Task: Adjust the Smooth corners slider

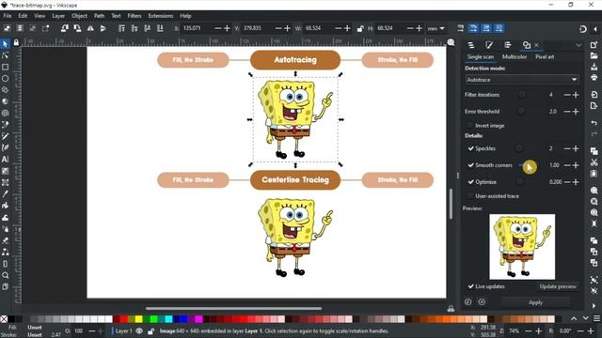Action: point(529,165)
